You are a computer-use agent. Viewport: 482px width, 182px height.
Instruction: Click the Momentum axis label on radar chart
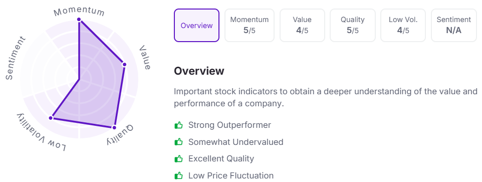pyautogui.click(x=79, y=12)
